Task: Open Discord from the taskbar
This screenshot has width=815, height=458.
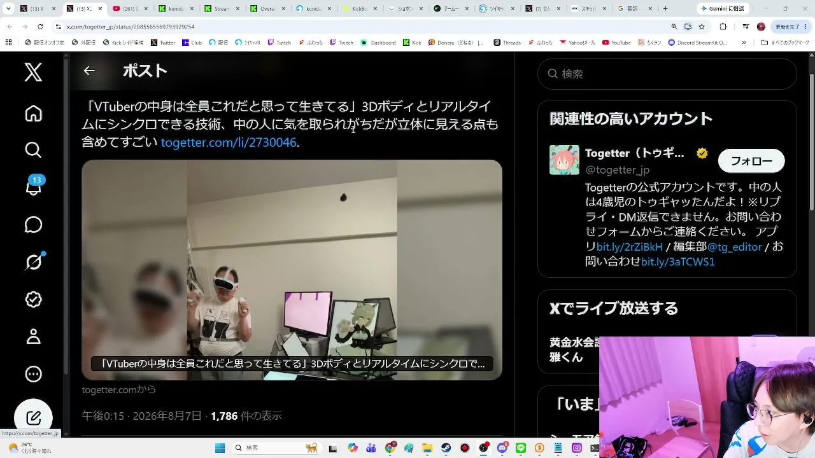Action: (x=502, y=448)
